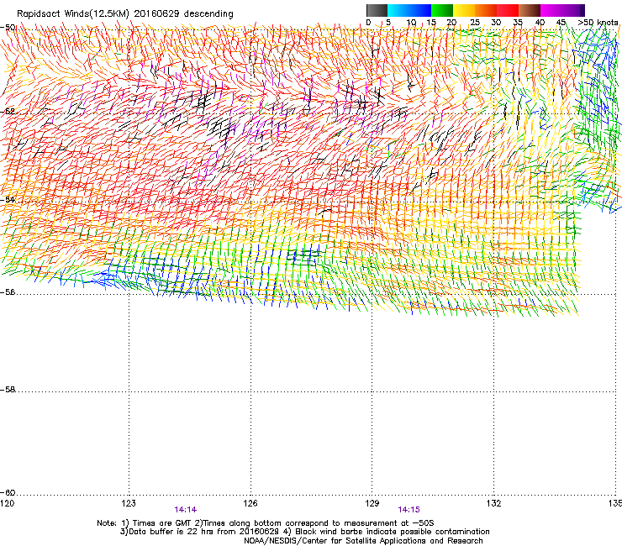Click the plot title 'Rapidsact Winds(12.5KM) 20160629 descending'
Viewport: 622px width, 546px height.
click(x=125, y=13)
